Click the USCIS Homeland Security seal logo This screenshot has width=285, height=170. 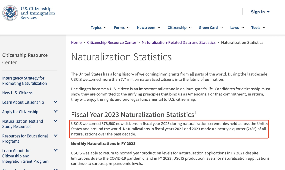[x=10, y=13]
